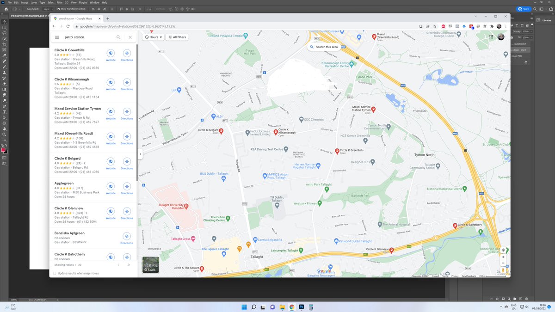Click the show your location button on map
This screenshot has height=312, width=555.
point(503,250)
